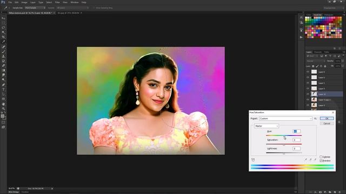Open the Sample All Layers dropdown
This screenshot has width=346, height=194.
[x=72, y=8]
